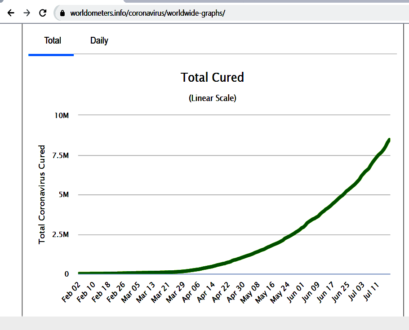Click the green curve's end point

point(389,140)
